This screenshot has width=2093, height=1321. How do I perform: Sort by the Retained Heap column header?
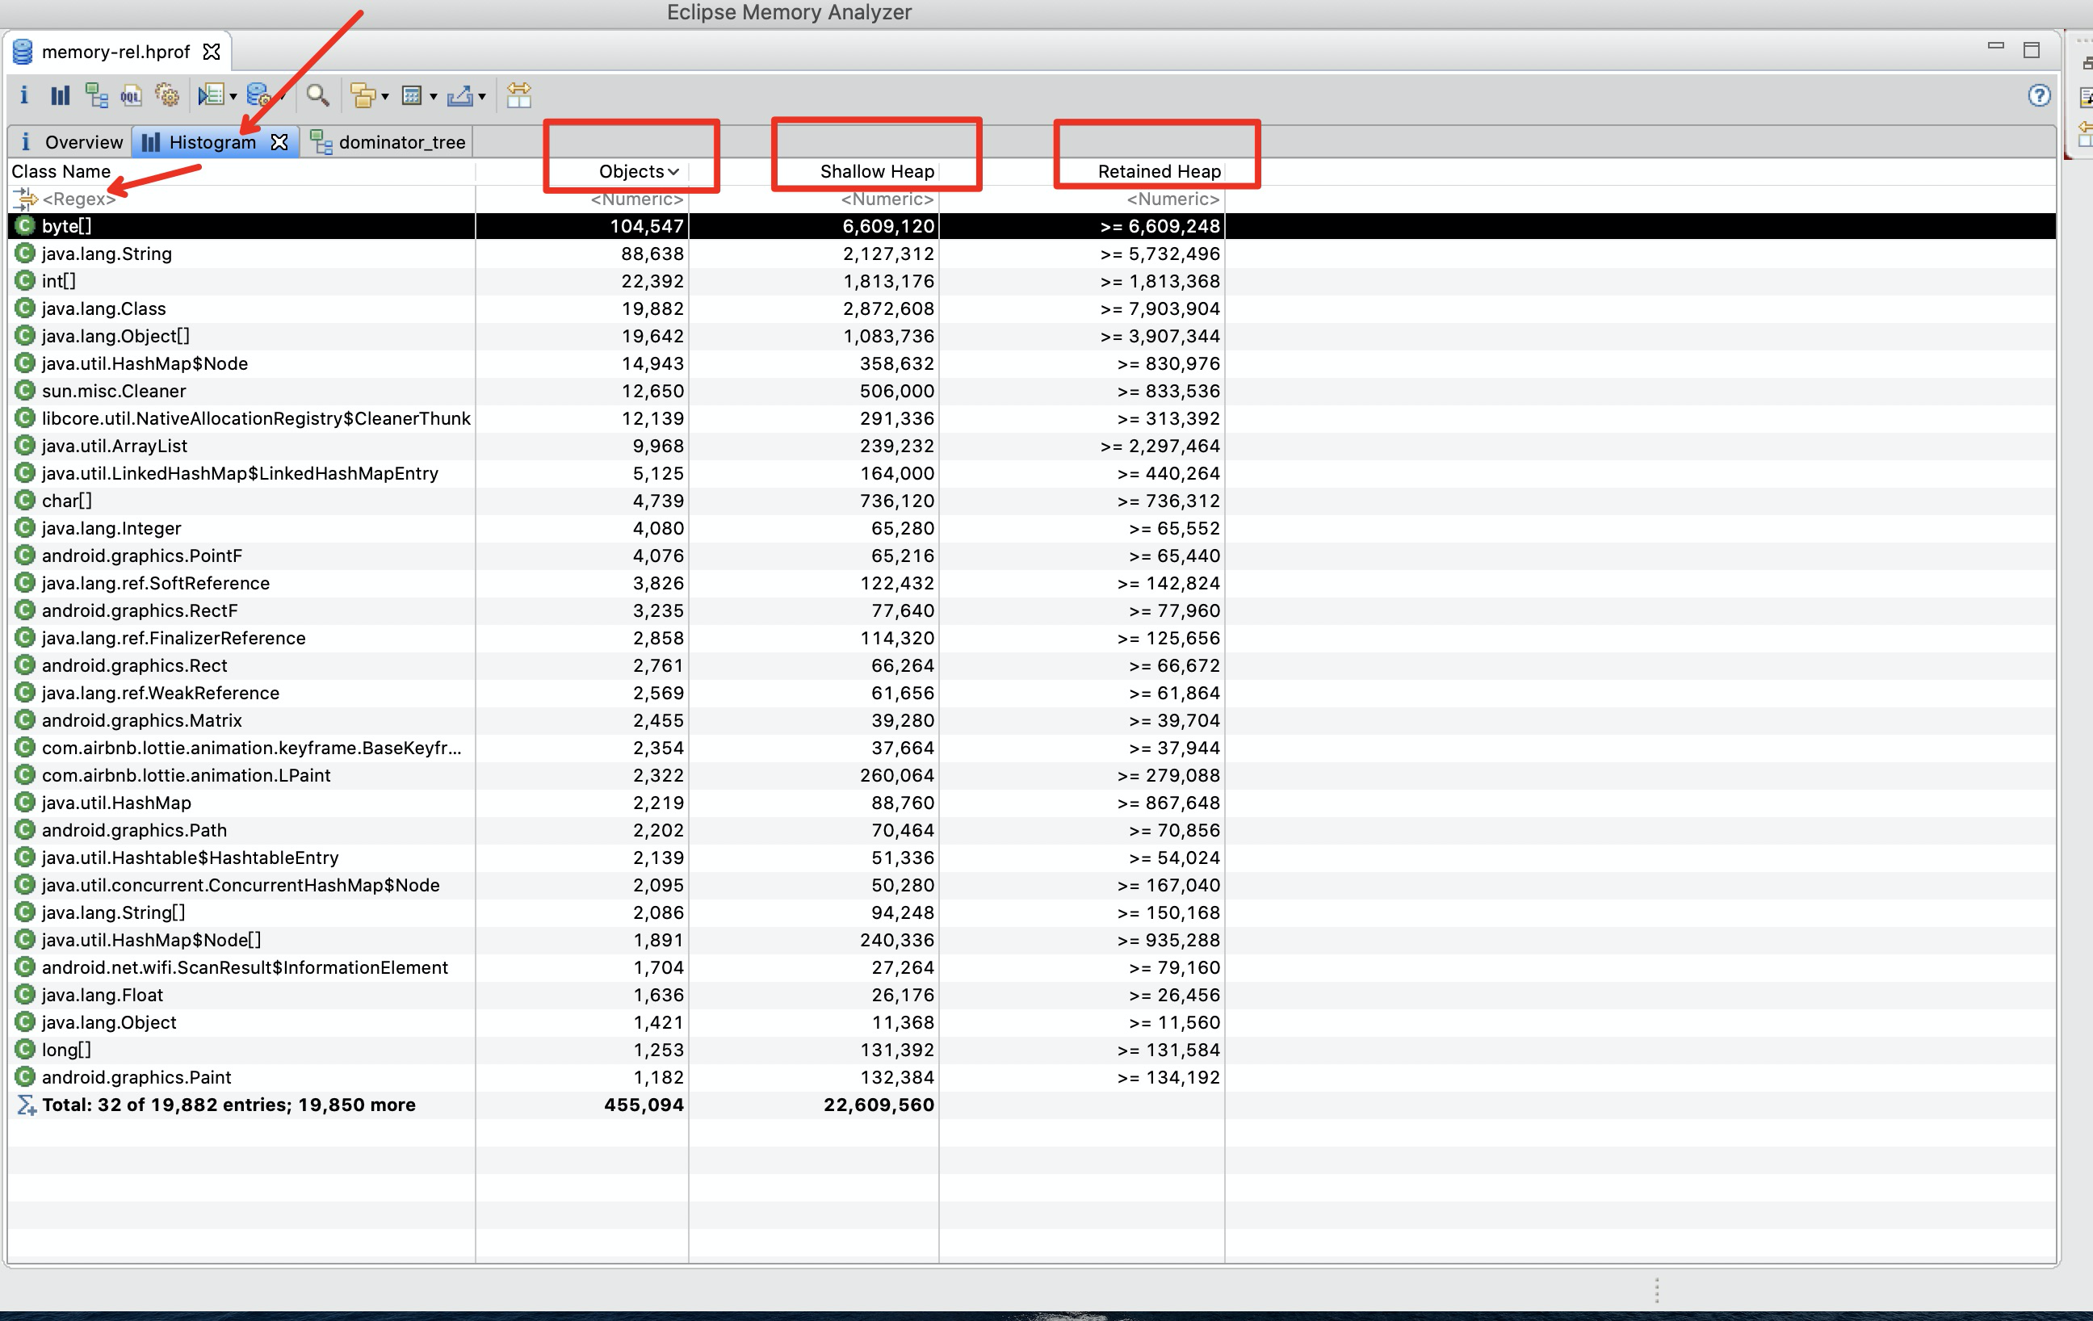pos(1158,171)
